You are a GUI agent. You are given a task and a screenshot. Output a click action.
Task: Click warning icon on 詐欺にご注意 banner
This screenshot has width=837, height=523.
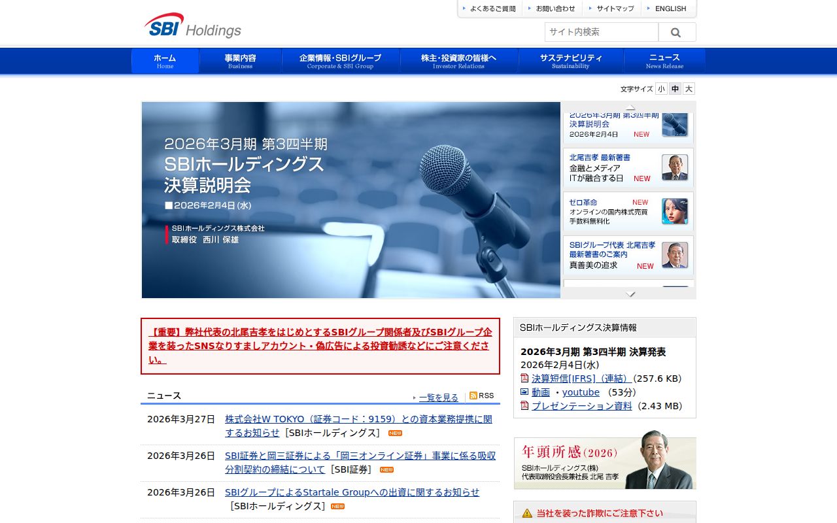point(527,513)
